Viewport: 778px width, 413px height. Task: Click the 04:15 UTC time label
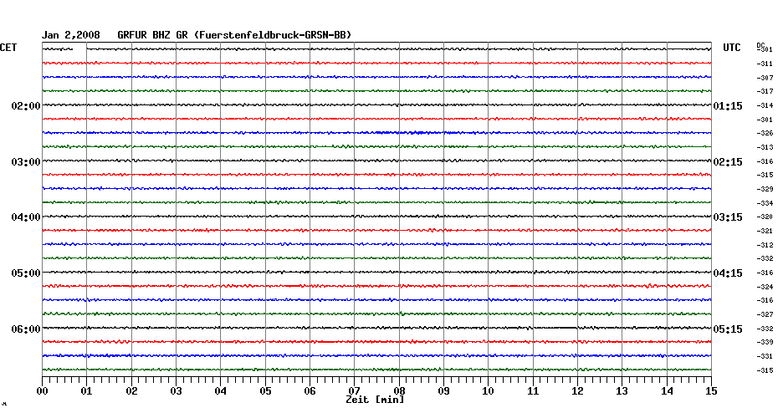[728, 273]
